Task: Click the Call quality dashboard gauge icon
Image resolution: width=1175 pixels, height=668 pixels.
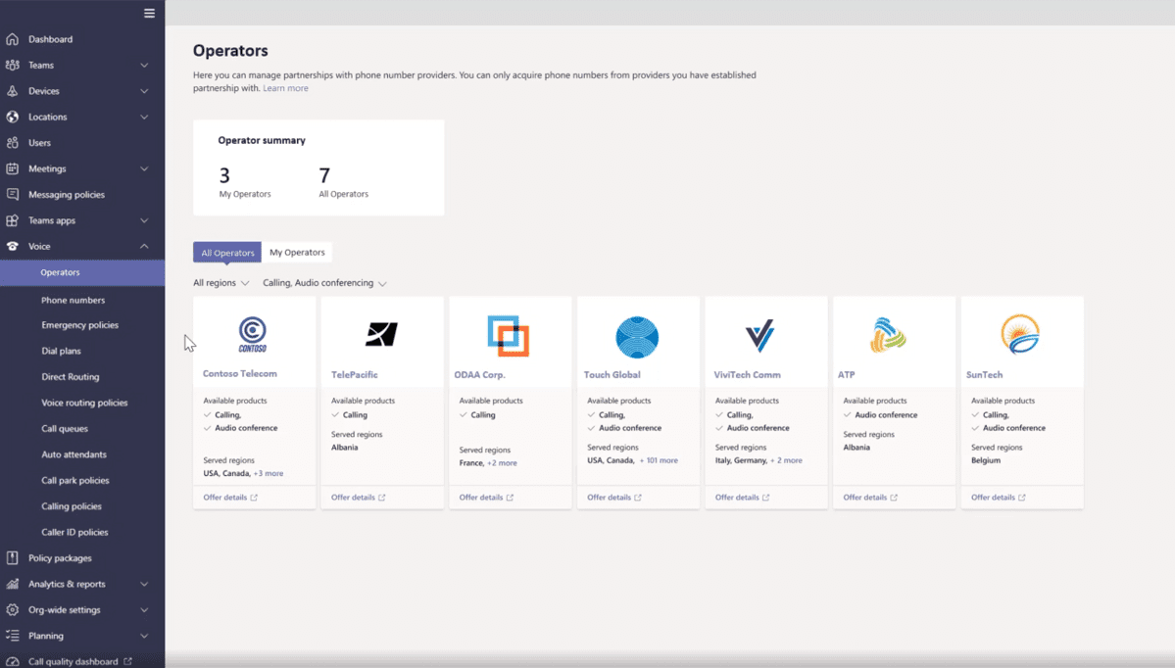Action: point(12,661)
